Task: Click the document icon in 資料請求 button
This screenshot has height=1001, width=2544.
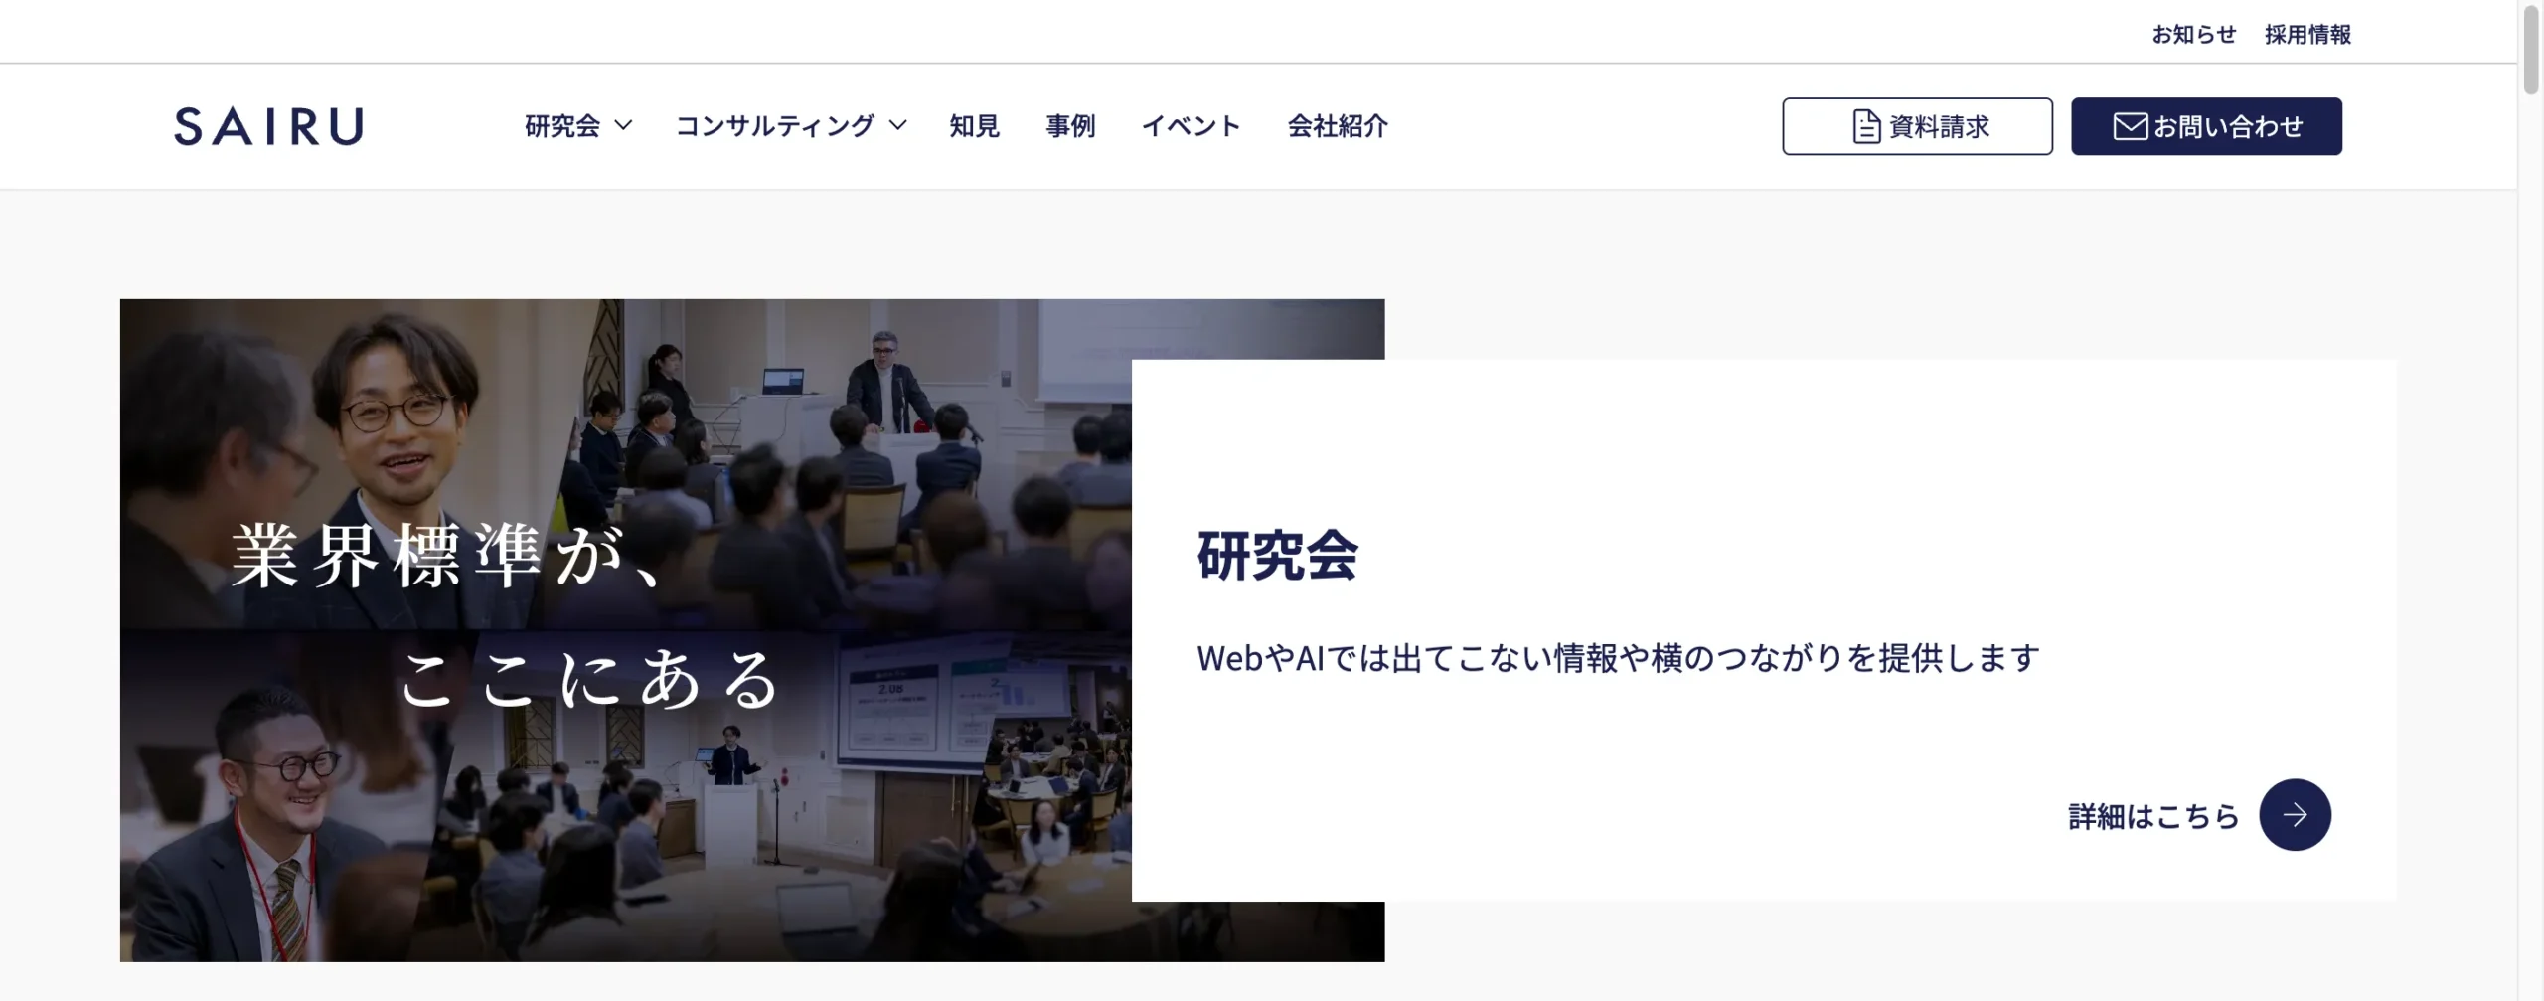Action: 1866,126
